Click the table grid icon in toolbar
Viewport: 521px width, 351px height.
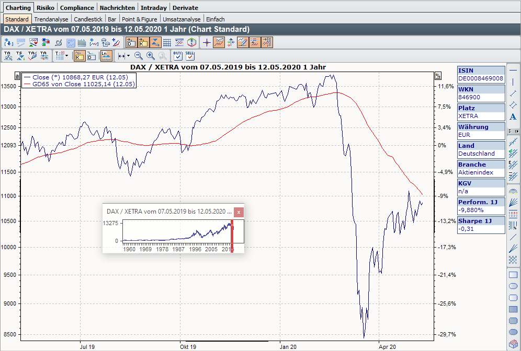(x=168, y=42)
